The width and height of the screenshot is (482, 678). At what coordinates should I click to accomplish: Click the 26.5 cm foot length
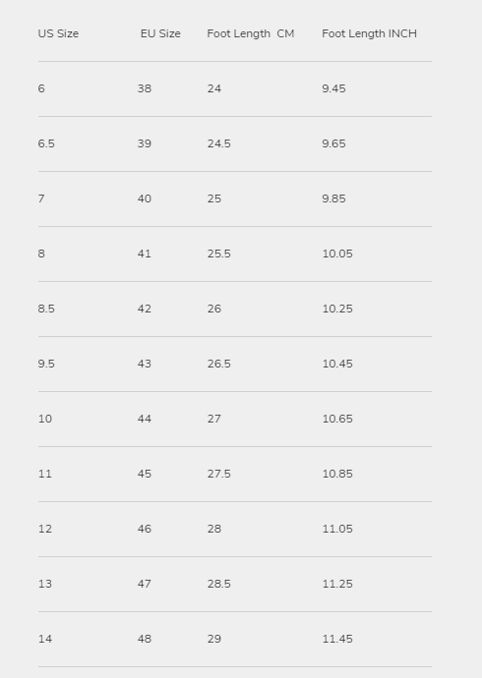219,364
